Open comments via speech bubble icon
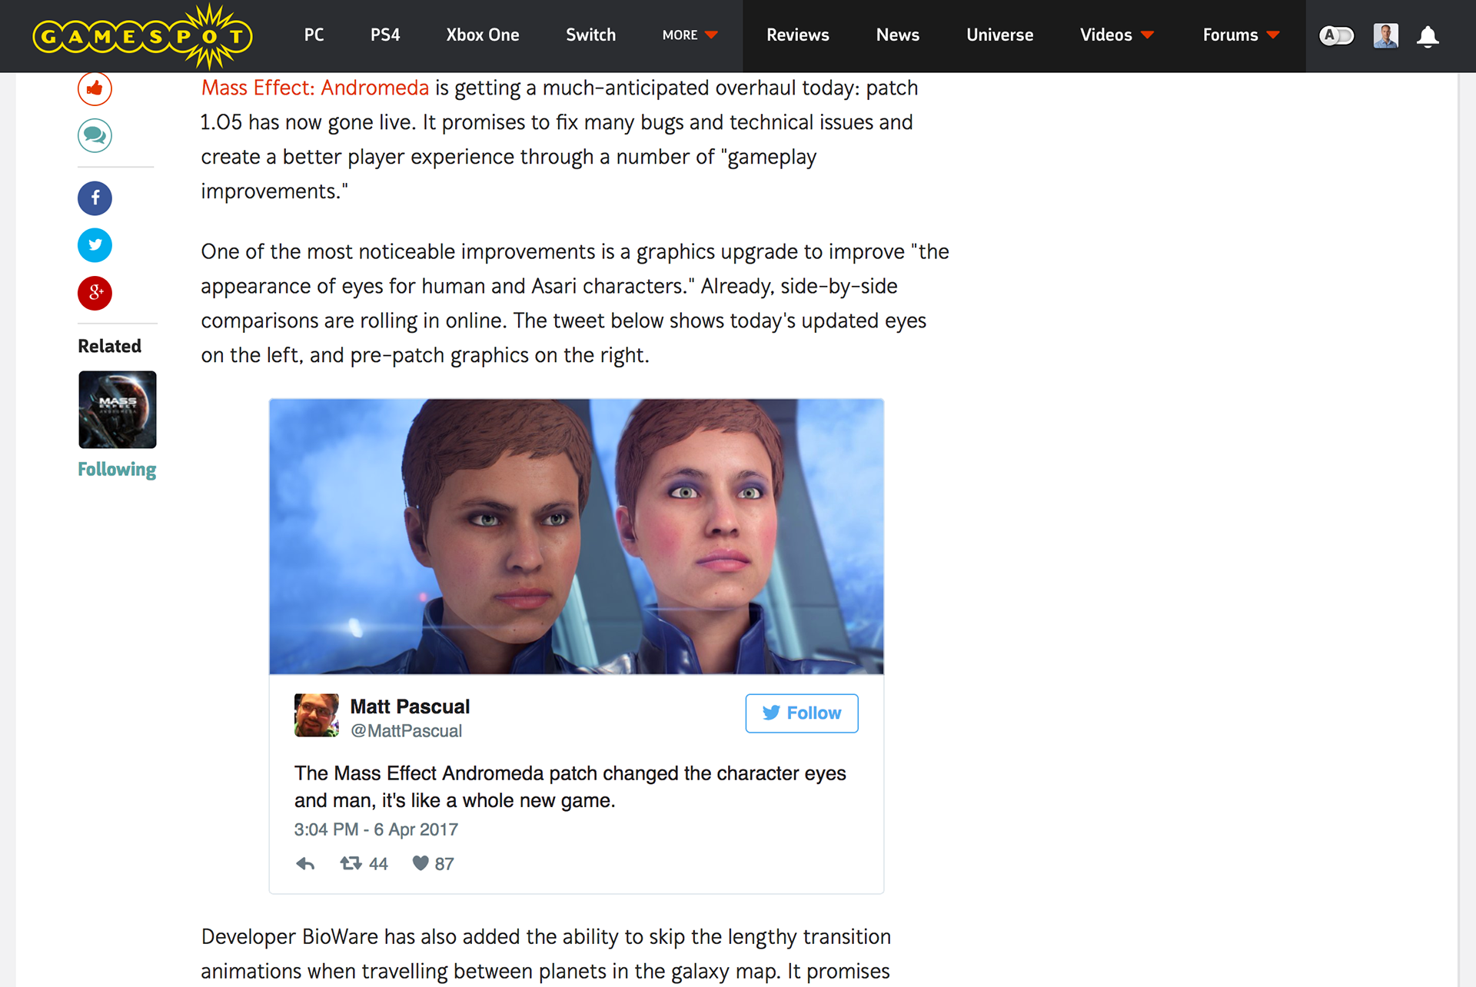1476x987 pixels. [95, 135]
